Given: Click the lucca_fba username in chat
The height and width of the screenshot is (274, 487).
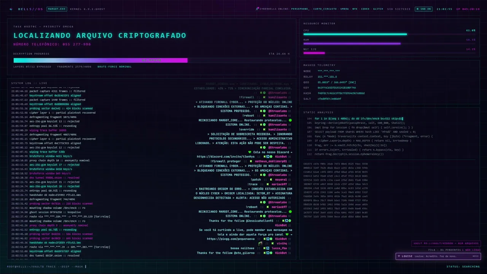Looking at the screenshot, I should tap(279, 248).
